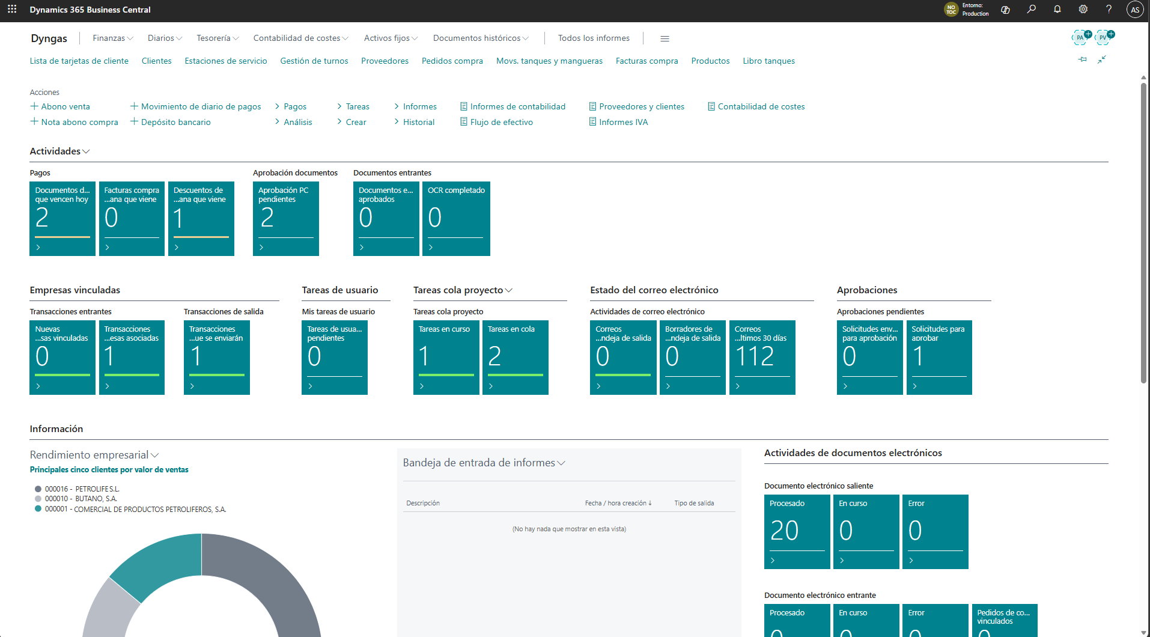Expand the Finanzas dropdown menu
The height and width of the screenshot is (637, 1150).
[x=113, y=38]
